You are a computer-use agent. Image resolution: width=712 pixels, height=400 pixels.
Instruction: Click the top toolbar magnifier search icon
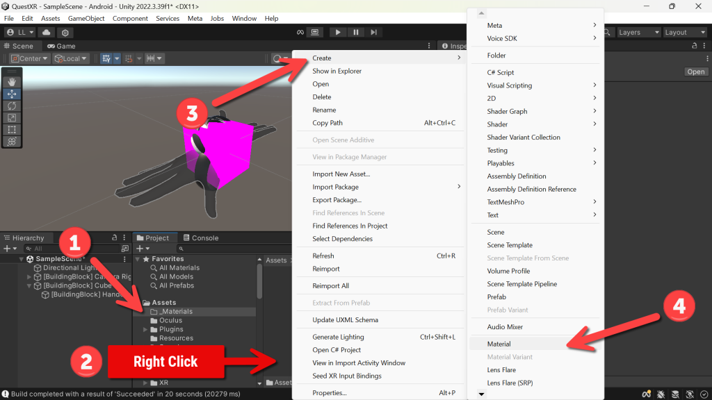(x=607, y=32)
